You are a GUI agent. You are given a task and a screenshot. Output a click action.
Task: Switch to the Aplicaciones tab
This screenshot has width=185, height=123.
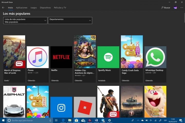pos(22,8)
